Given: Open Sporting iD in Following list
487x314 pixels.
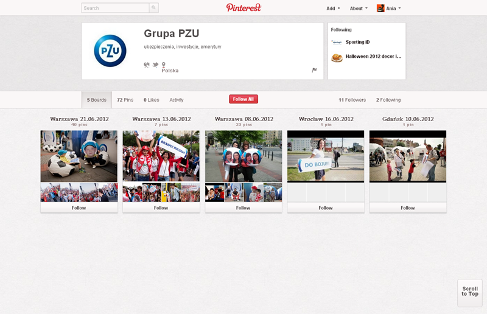Looking at the screenshot, I should 358,42.
